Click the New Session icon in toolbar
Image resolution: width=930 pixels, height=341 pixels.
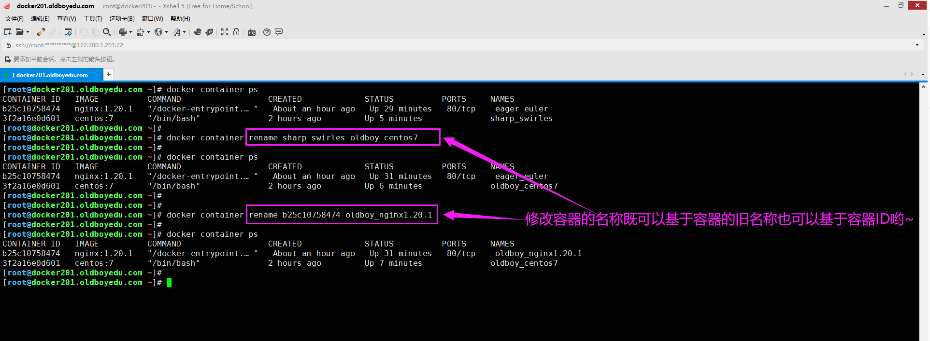point(8,32)
